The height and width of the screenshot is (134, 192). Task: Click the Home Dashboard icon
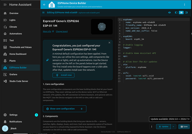(x=5, y=54)
